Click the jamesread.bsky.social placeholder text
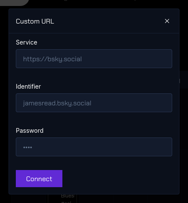This screenshot has width=188, height=203. (57, 103)
